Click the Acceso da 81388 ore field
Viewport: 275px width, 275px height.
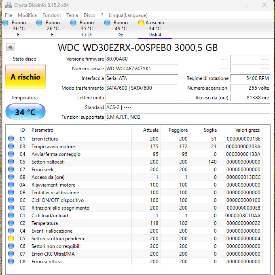[250, 98]
